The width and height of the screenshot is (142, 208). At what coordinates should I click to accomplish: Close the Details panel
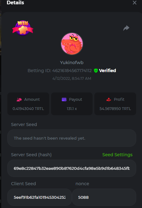pyautogui.click(x=134, y=3)
